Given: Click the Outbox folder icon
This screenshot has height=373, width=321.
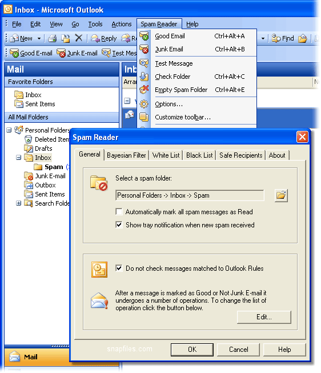Looking at the screenshot, I should tap(29, 185).
